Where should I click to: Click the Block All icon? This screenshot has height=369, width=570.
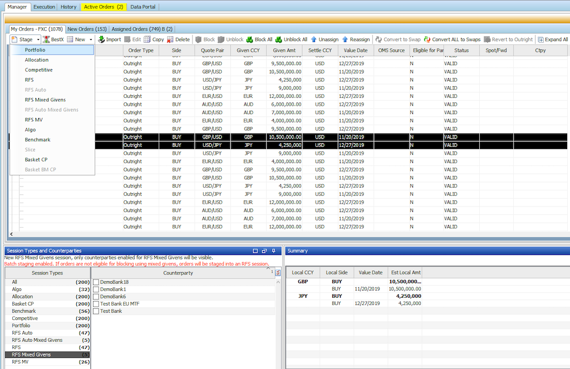(x=250, y=40)
